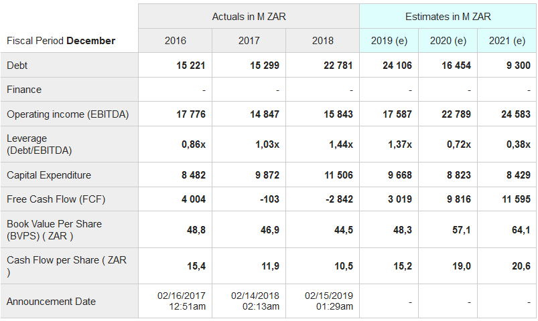Select the Book Value Per Share label
This screenshot has height=321, width=538.
(x=54, y=229)
